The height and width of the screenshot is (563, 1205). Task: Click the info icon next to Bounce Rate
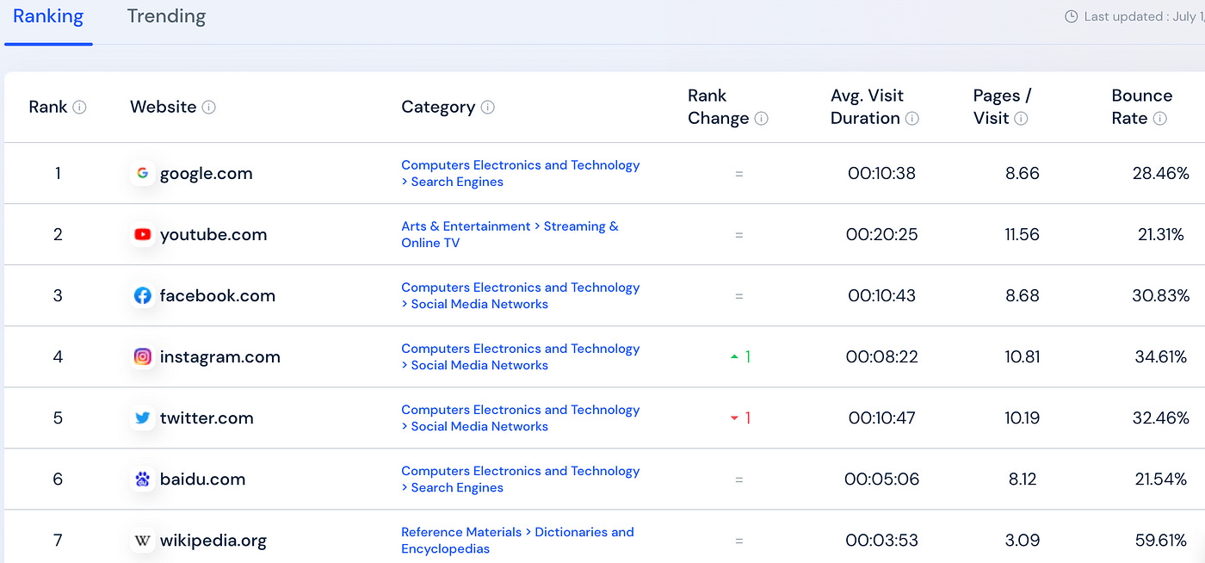[1159, 119]
